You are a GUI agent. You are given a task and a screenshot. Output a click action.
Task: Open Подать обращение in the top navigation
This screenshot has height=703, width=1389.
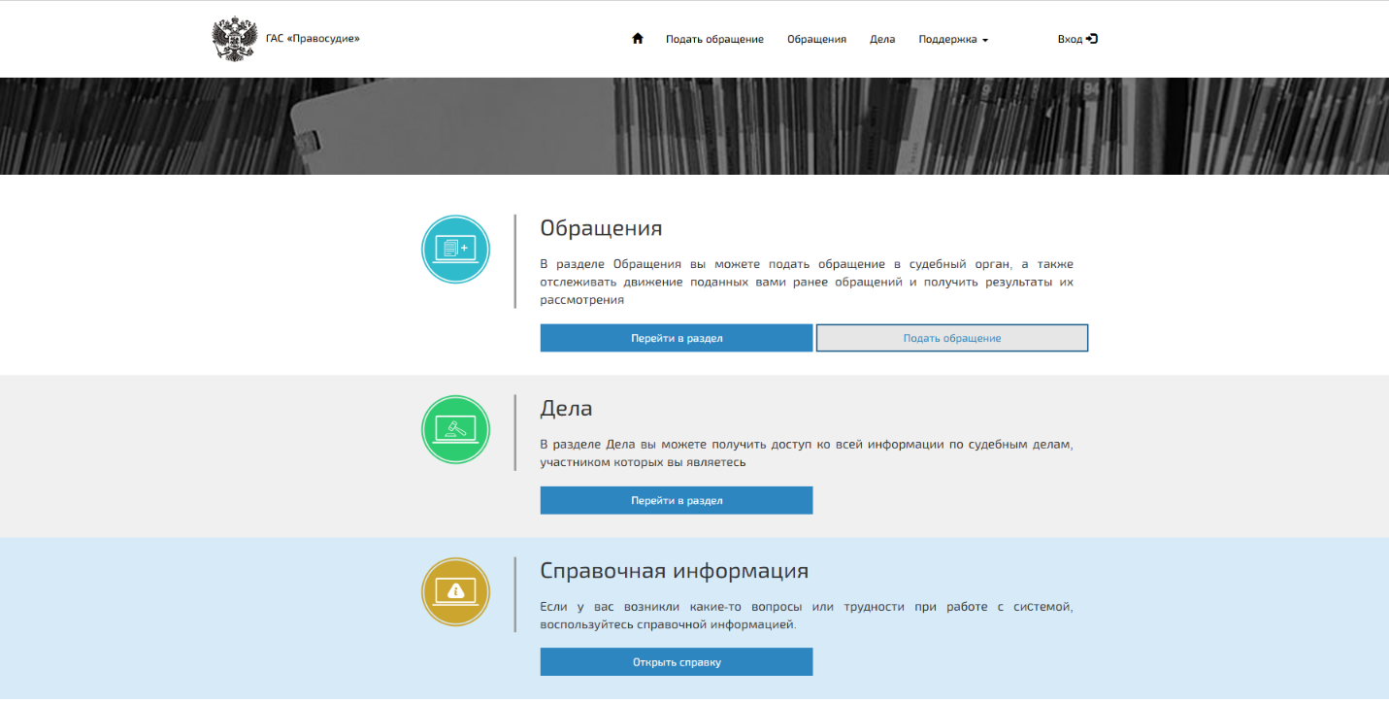[714, 40]
